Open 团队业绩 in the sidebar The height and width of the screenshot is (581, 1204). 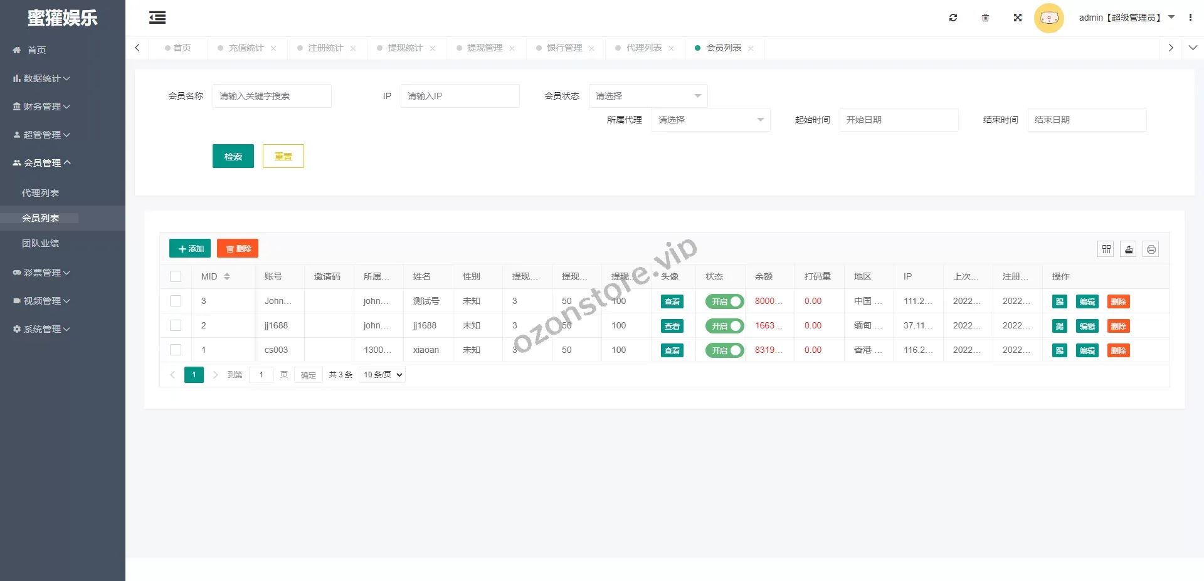click(41, 243)
